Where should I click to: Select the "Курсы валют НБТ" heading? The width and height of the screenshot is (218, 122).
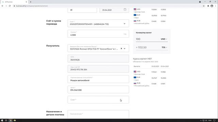point(142,59)
